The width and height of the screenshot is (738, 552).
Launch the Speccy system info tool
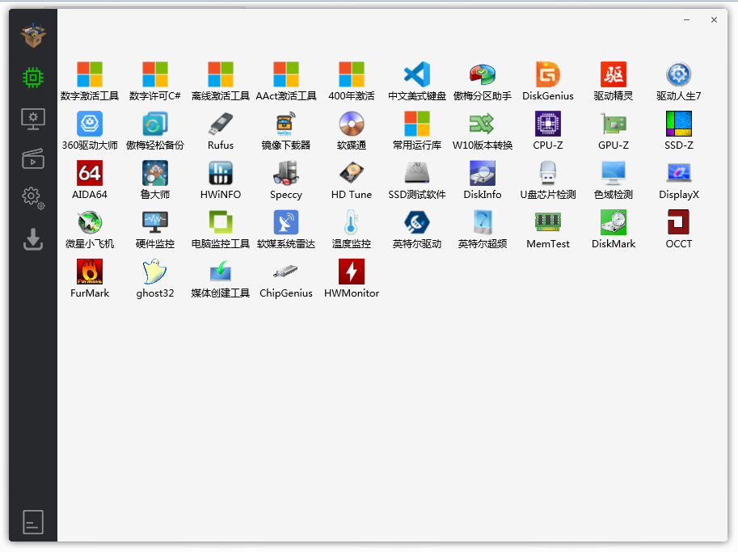(x=285, y=174)
